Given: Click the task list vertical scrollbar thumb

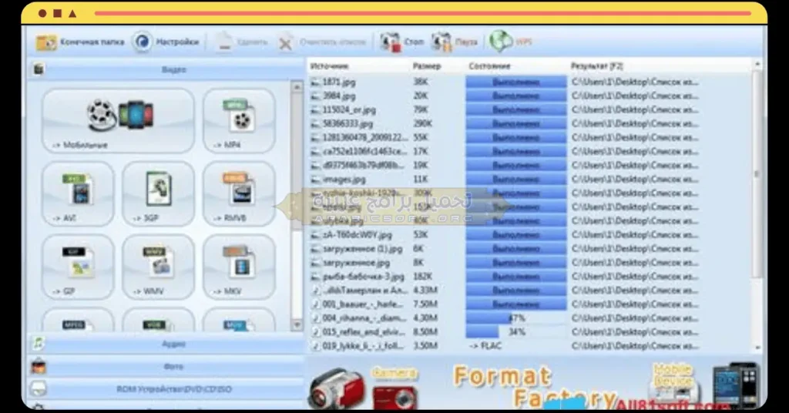Looking at the screenshot, I should tap(757, 173).
